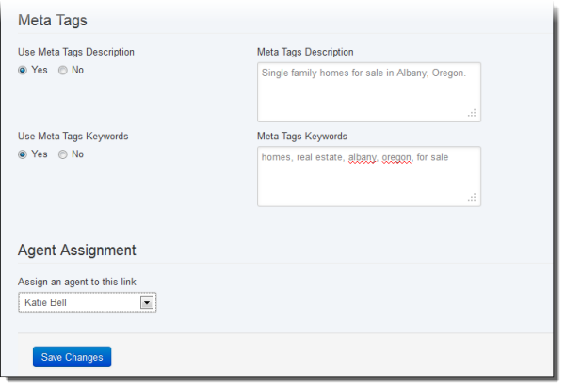The image size is (565, 388).
Task: Click the 'Assign an agent to this link' label
Action: click(77, 282)
